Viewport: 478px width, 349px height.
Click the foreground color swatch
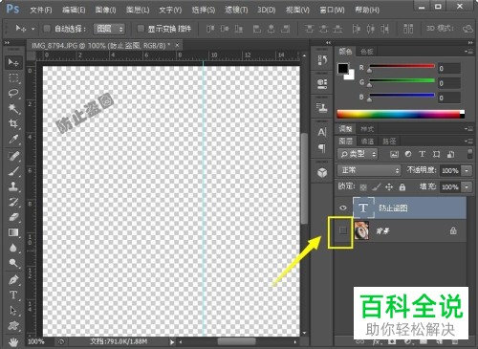coord(343,68)
